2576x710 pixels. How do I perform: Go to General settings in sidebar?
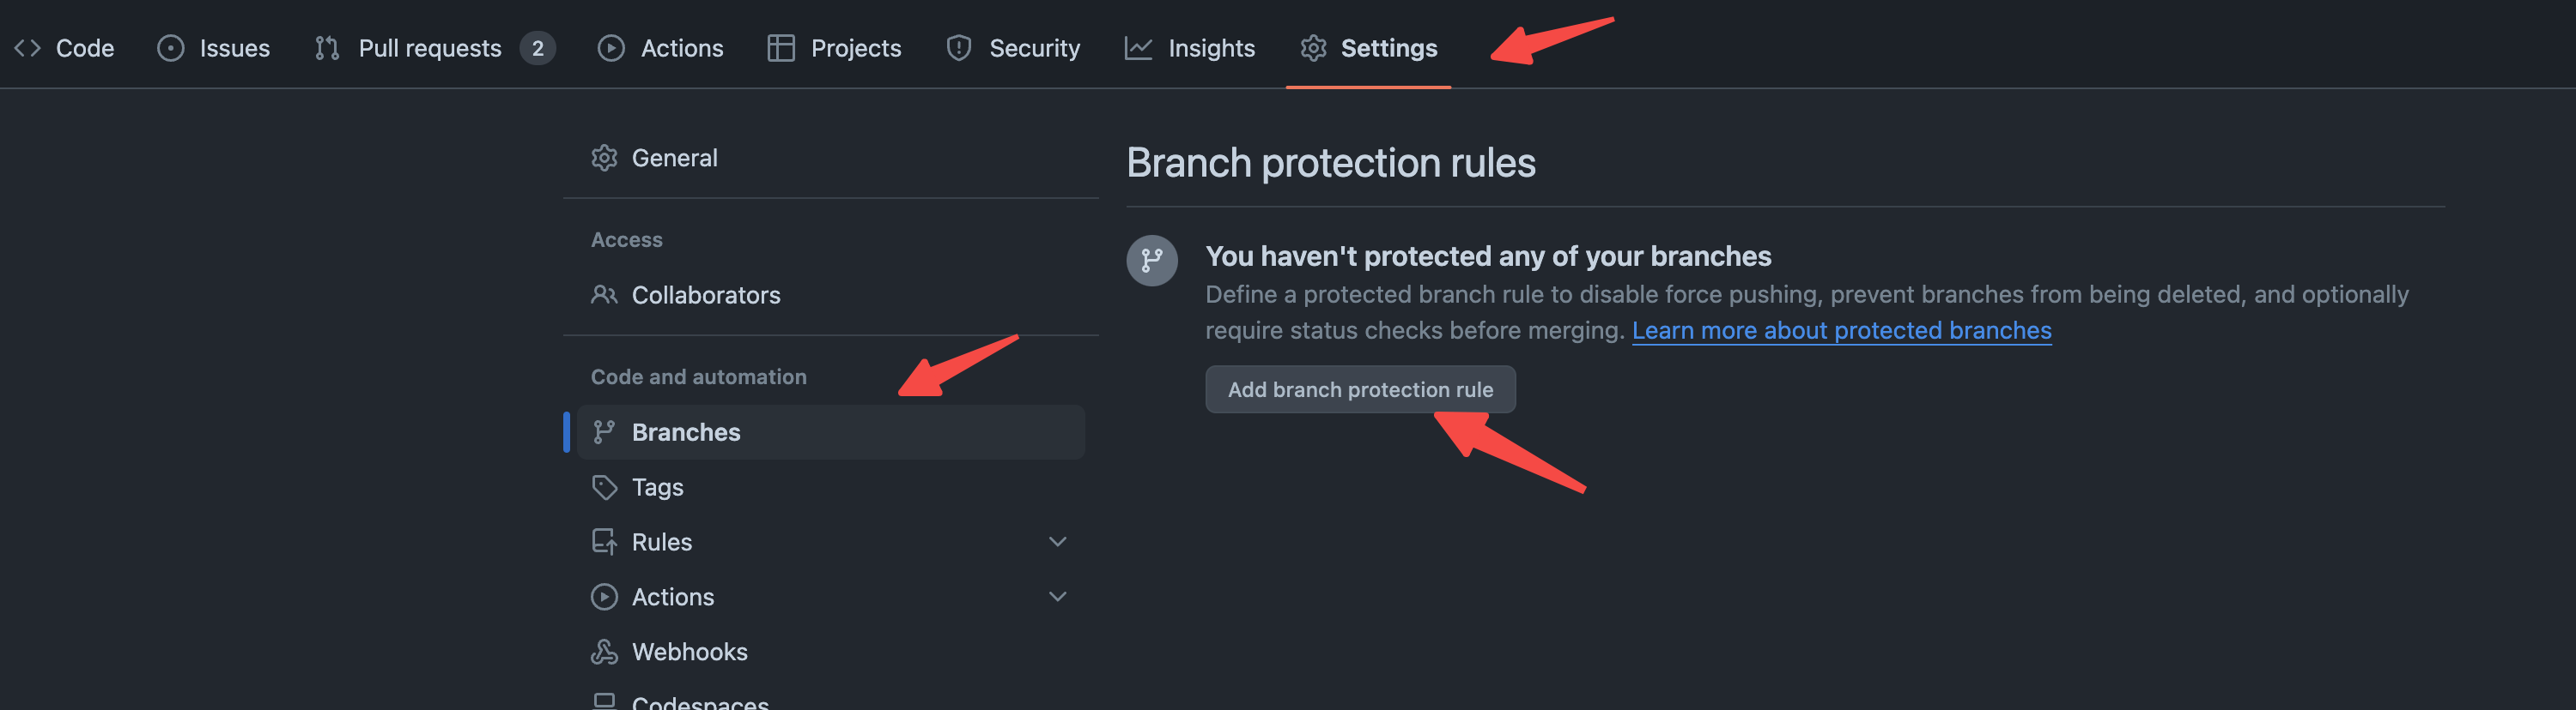click(674, 158)
